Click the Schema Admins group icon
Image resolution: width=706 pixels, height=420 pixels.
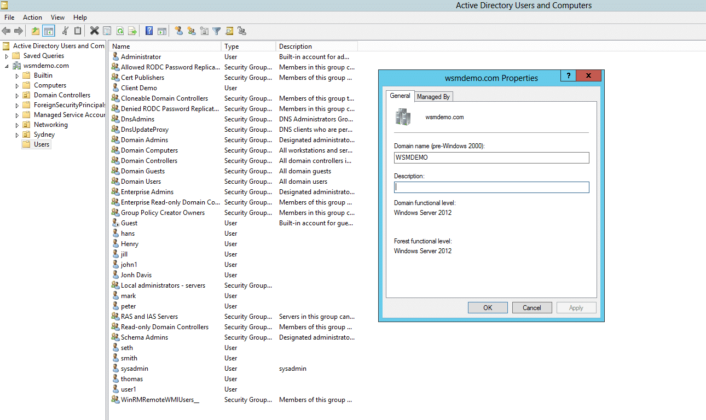(115, 337)
